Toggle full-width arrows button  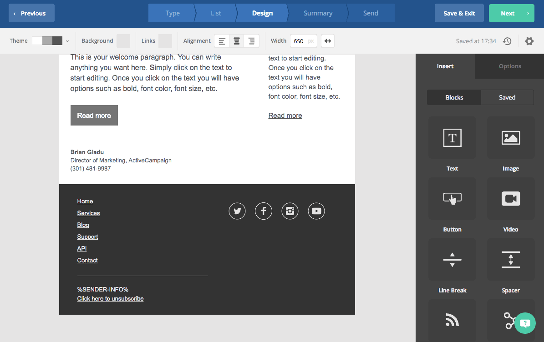pyautogui.click(x=328, y=41)
